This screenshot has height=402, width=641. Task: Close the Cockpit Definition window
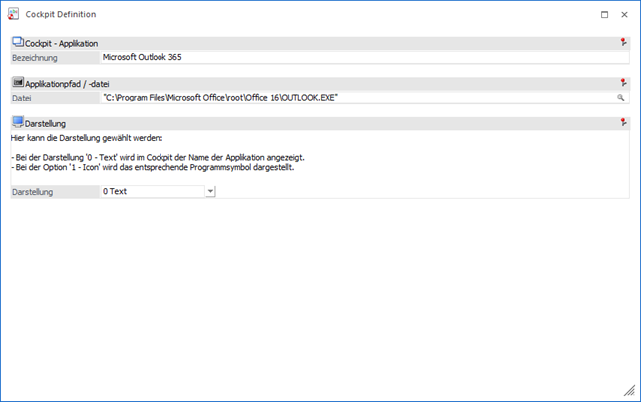tap(624, 15)
